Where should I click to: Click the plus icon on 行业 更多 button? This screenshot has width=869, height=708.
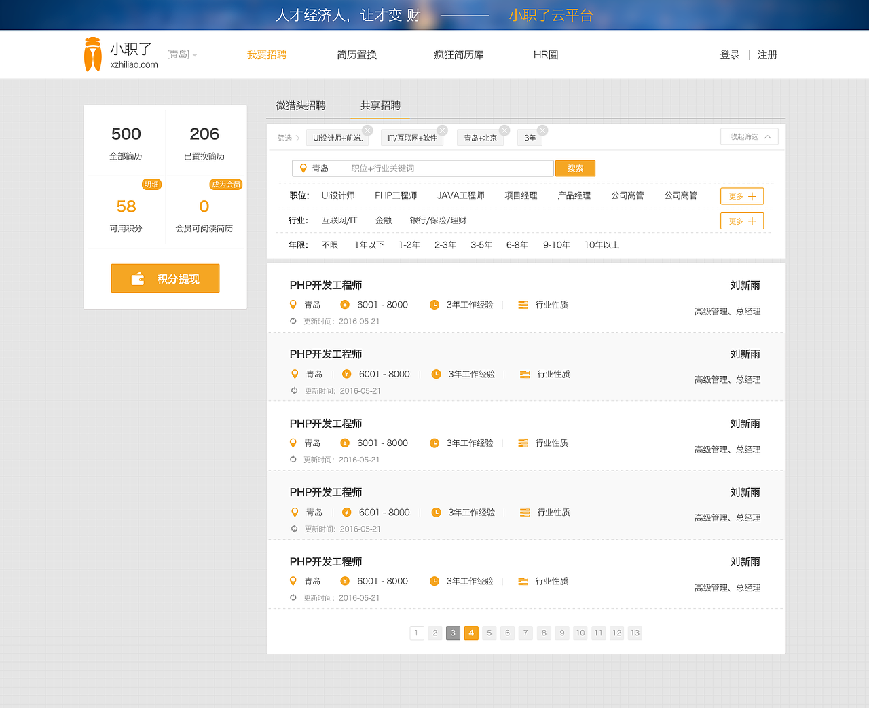point(752,221)
